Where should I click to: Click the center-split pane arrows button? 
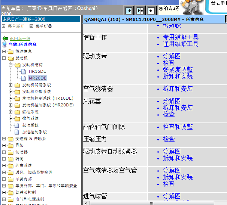[140, 10]
